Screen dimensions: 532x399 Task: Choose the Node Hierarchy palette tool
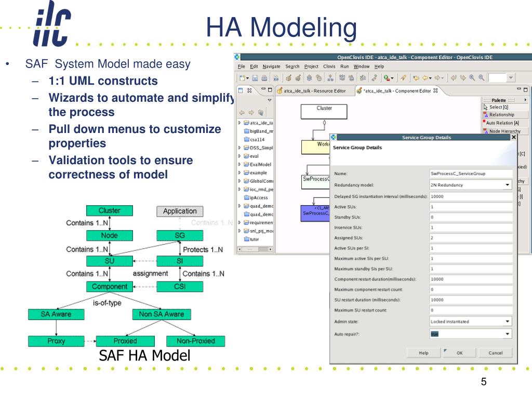(504, 131)
